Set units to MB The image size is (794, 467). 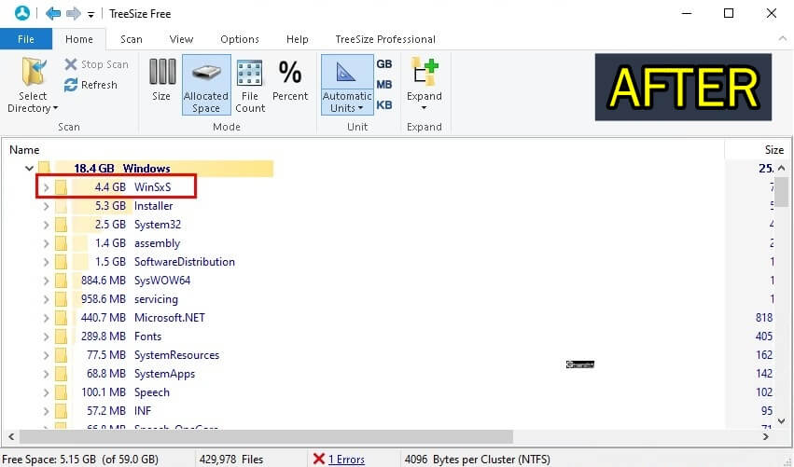click(384, 85)
